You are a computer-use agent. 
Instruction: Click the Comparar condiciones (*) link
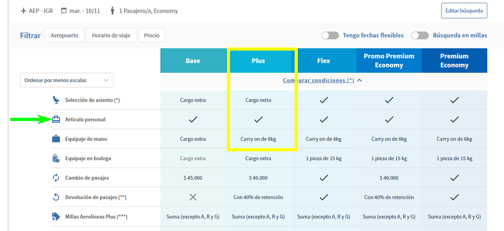[x=318, y=80]
